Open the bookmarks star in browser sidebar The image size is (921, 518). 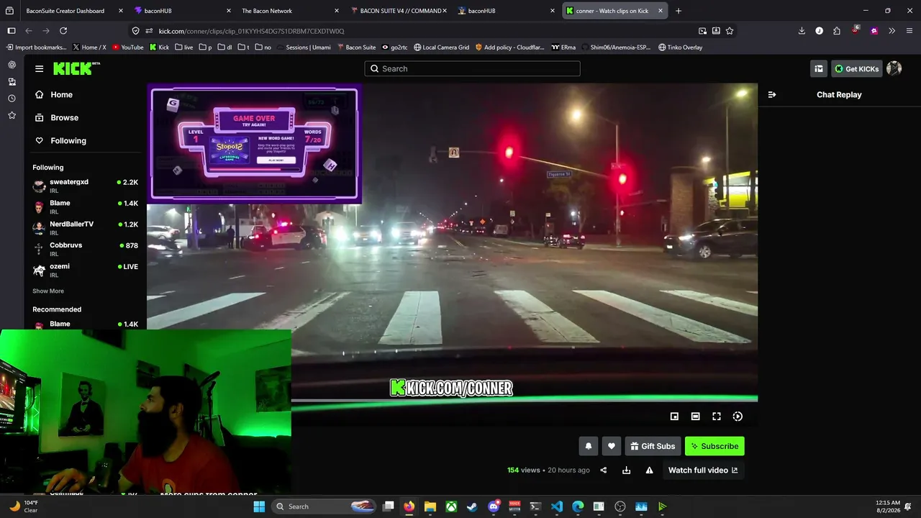[12, 115]
